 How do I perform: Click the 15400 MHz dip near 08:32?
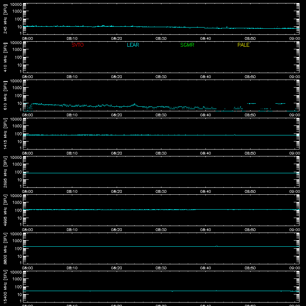(x=173, y=291)
